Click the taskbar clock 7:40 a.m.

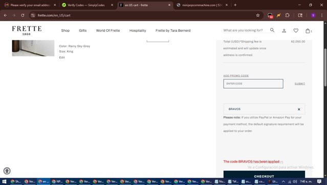[x=306, y=181]
